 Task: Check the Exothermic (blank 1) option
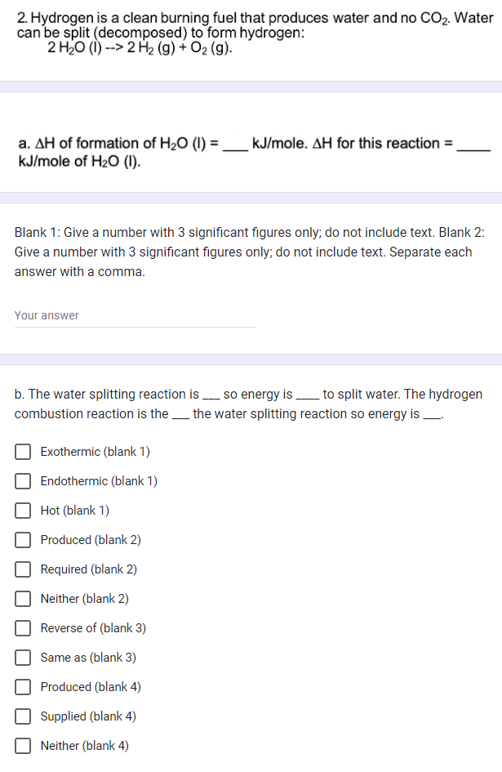(x=23, y=451)
